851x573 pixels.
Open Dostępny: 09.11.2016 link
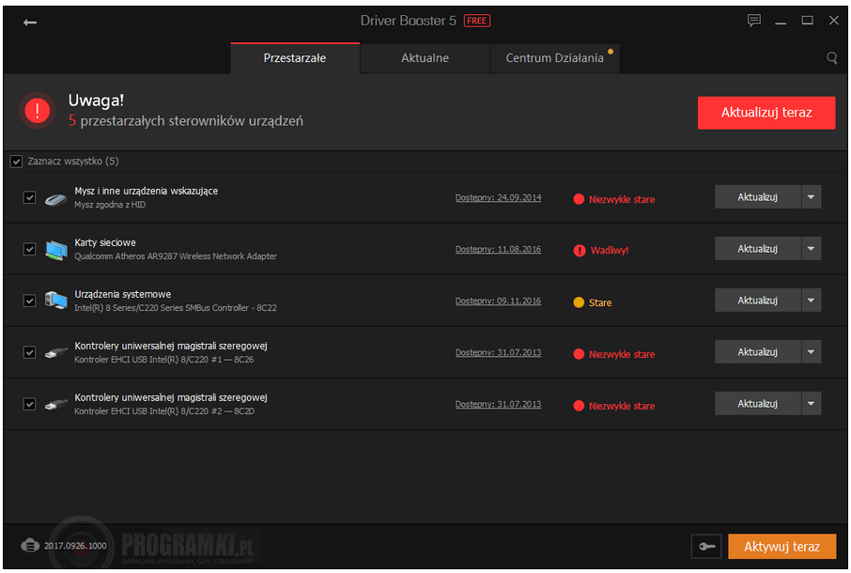pos(498,301)
